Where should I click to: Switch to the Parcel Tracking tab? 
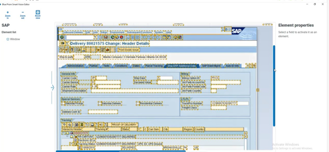pos(154,66)
